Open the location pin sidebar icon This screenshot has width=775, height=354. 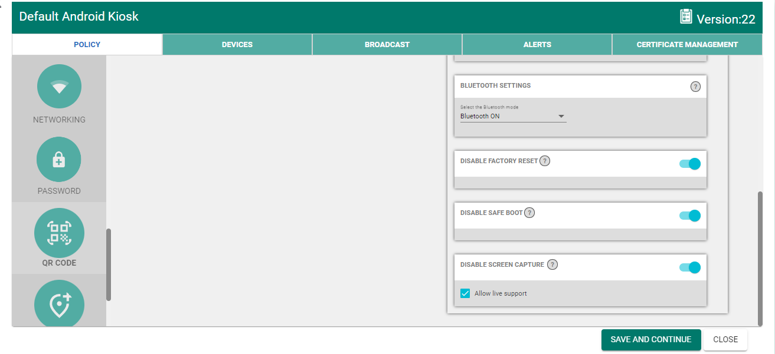[x=59, y=304]
